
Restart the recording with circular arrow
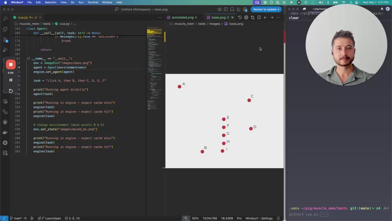click(x=11, y=91)
